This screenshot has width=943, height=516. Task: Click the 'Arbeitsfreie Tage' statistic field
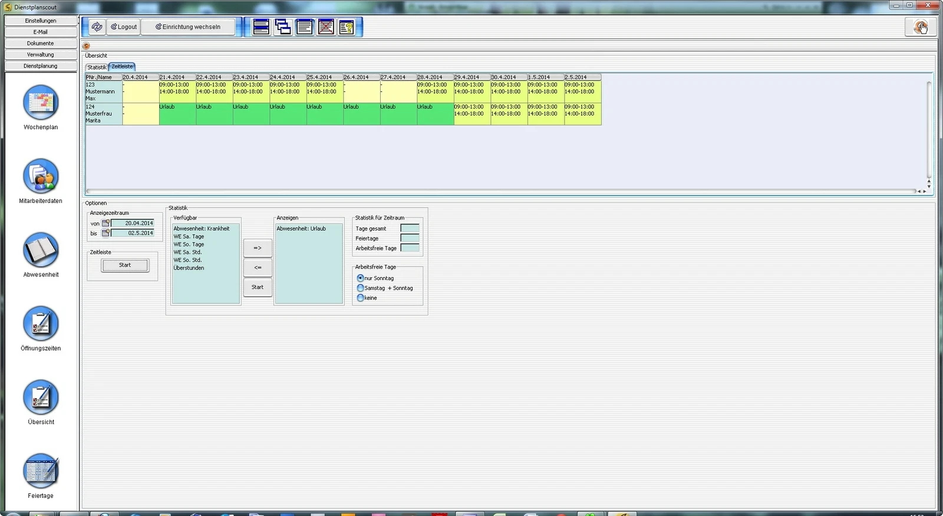[410, 248]
